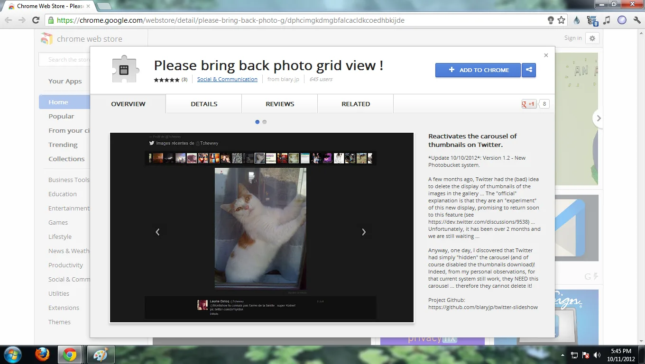Open the settings gear beside Sign in

click(x=592, y=38)
